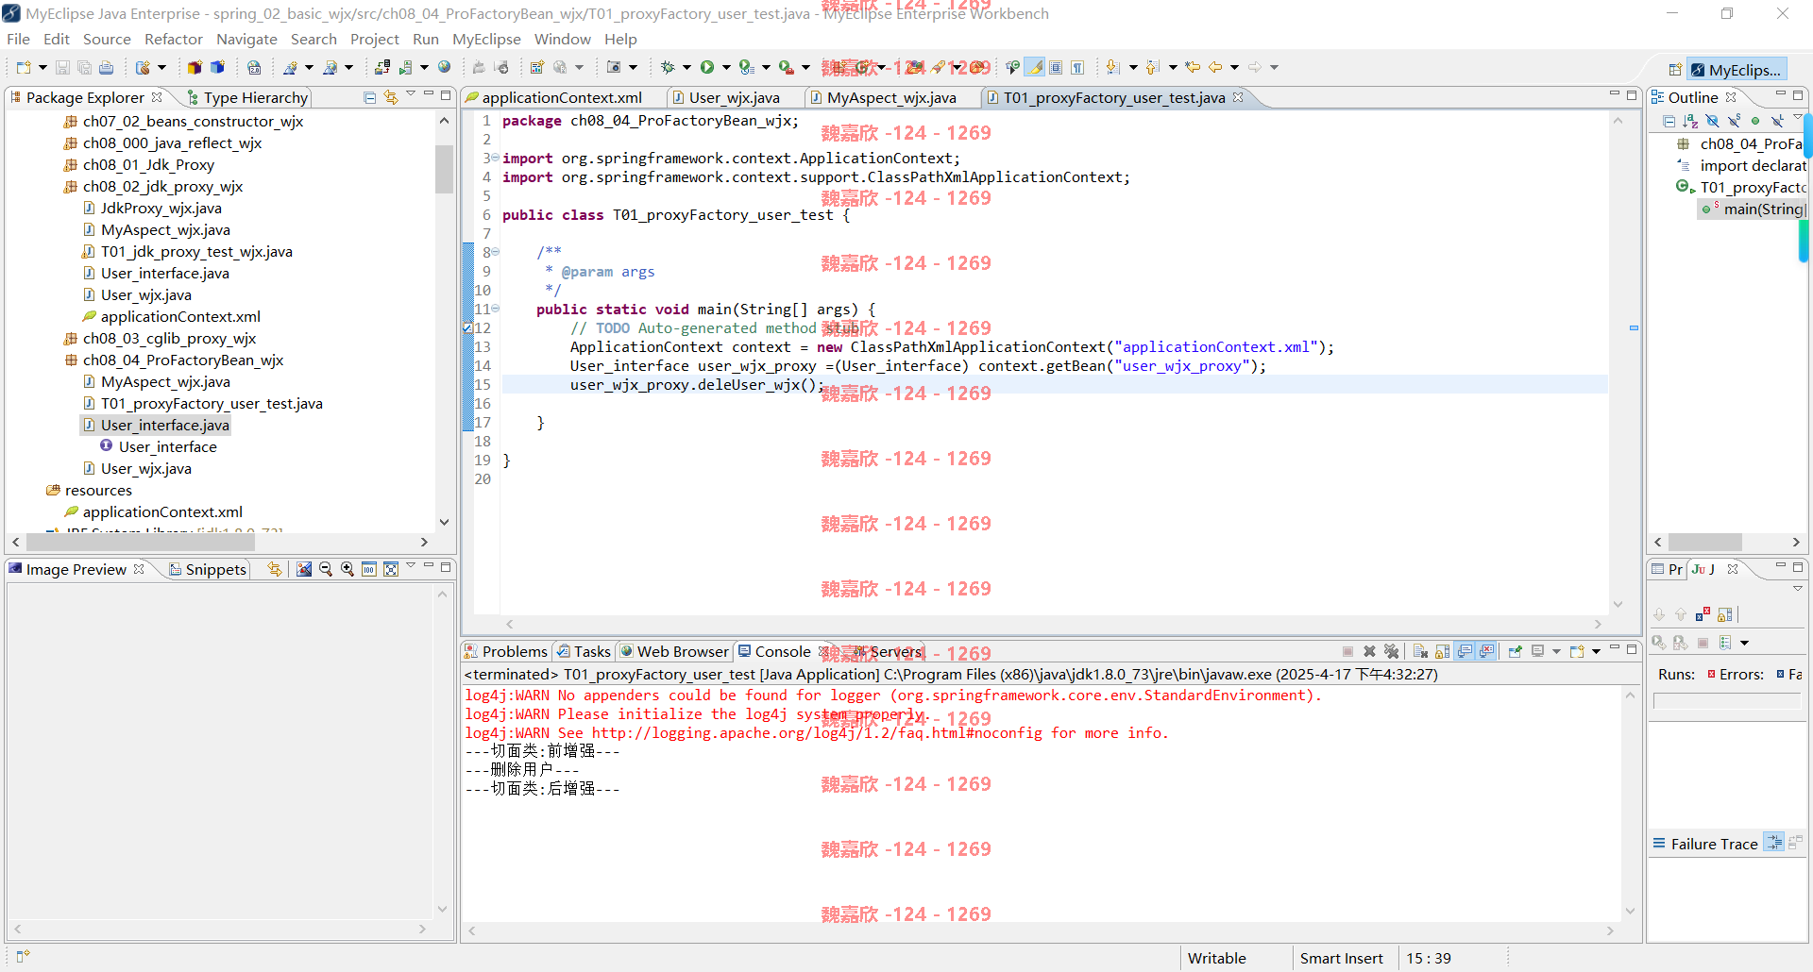Click the Debug bug icon in toolbar
The height and width of the screenshot is (972, 1813).
[x=668, y=67]
